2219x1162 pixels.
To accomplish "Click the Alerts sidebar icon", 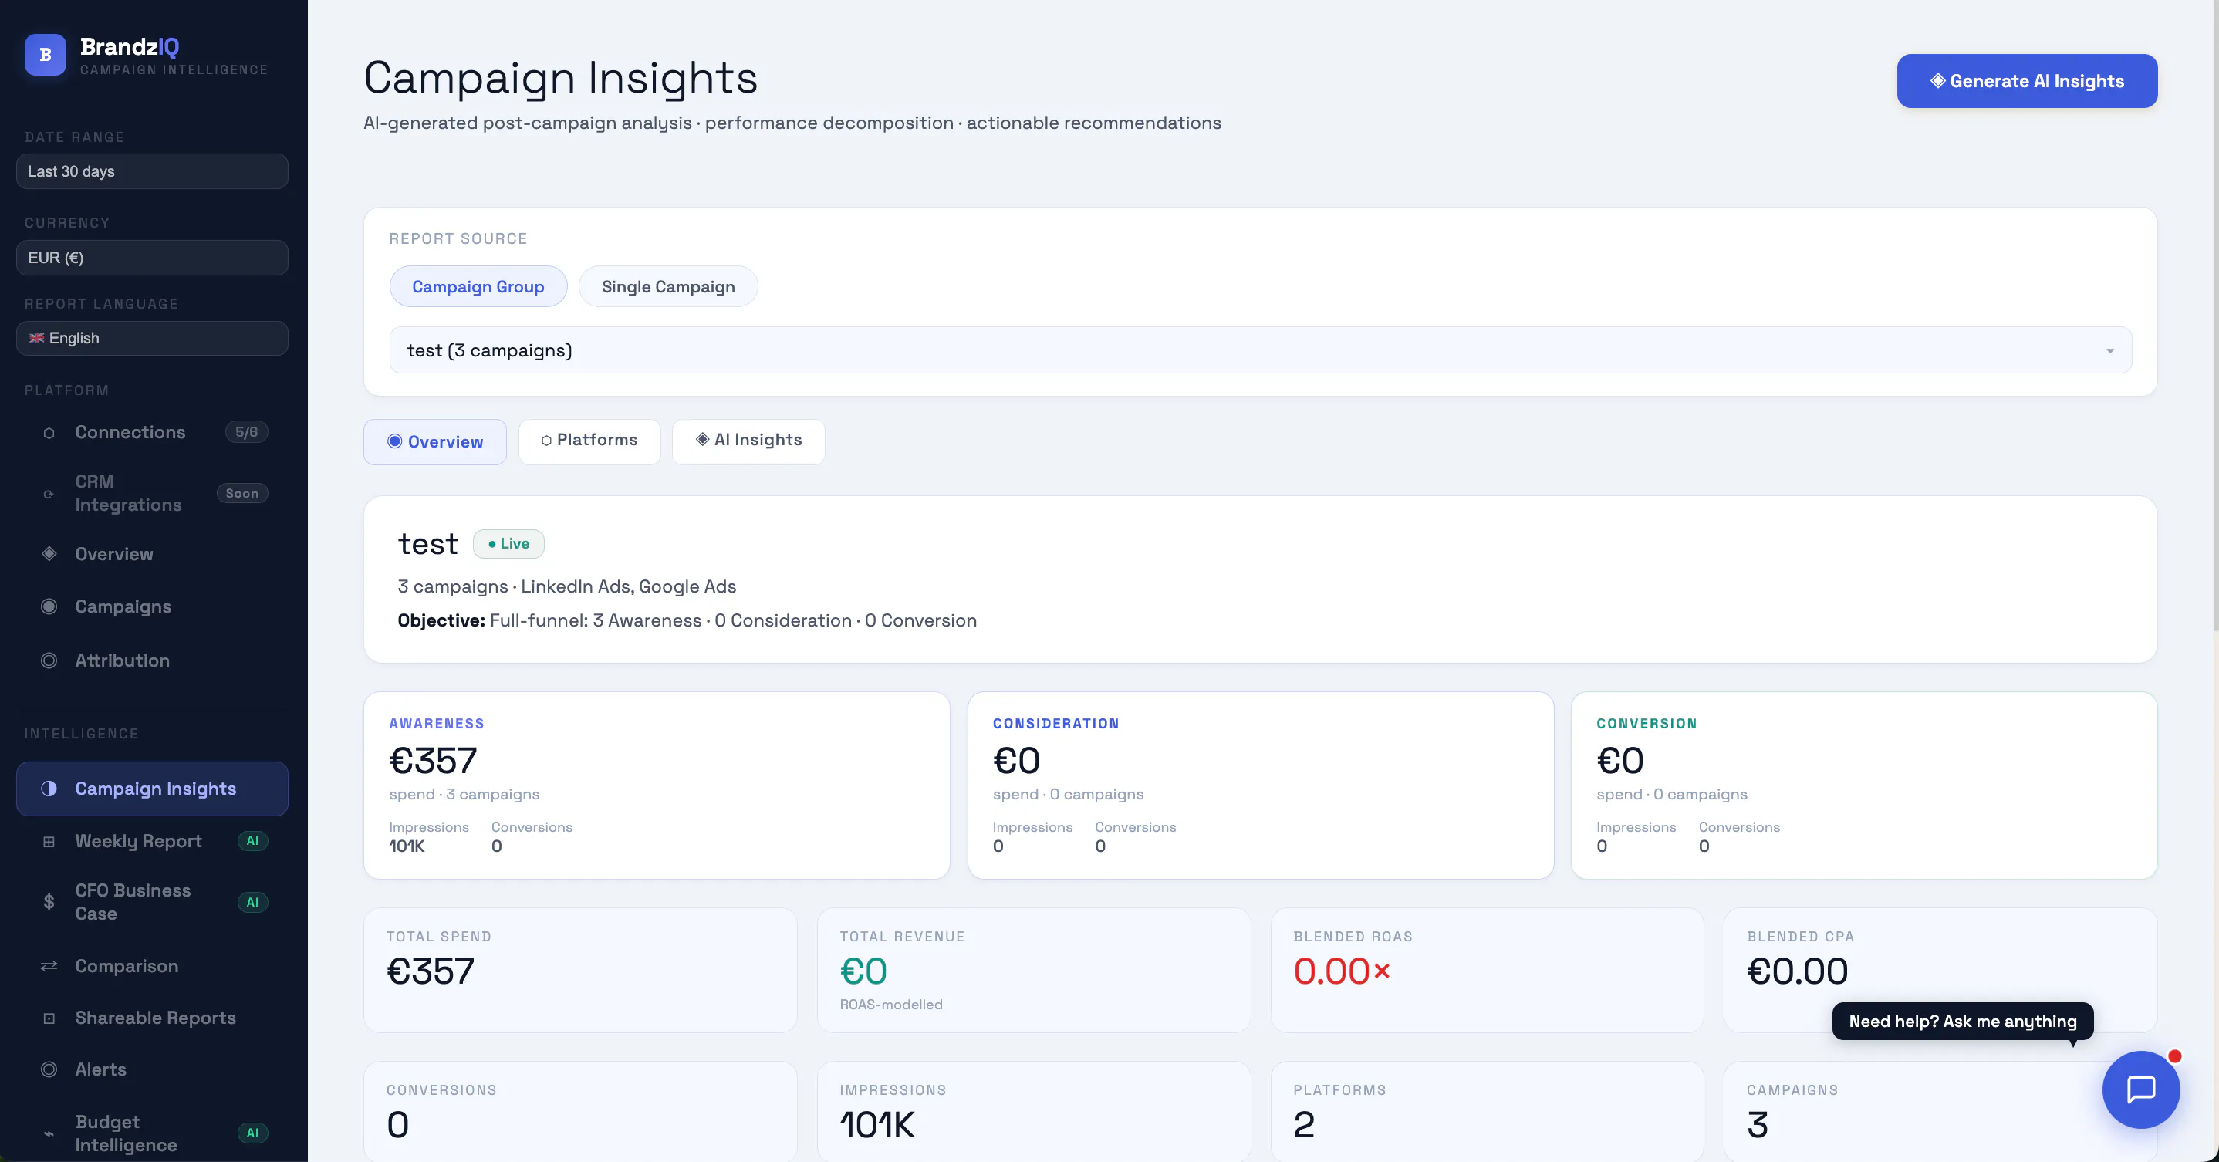I will tap(49, 1069).
